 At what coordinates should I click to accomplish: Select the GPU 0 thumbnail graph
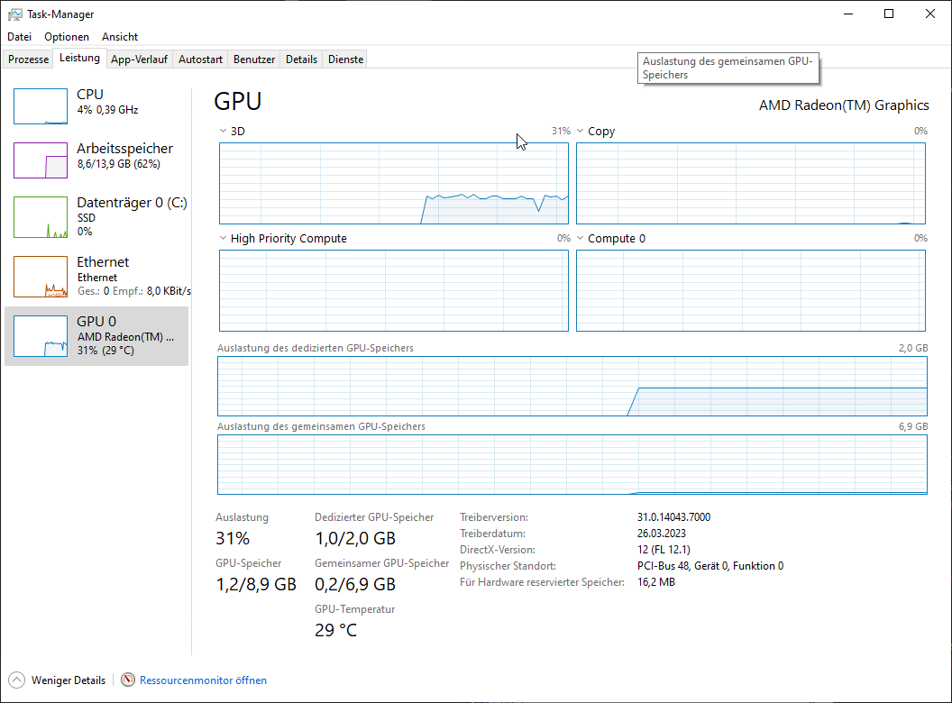click(41, 336)
